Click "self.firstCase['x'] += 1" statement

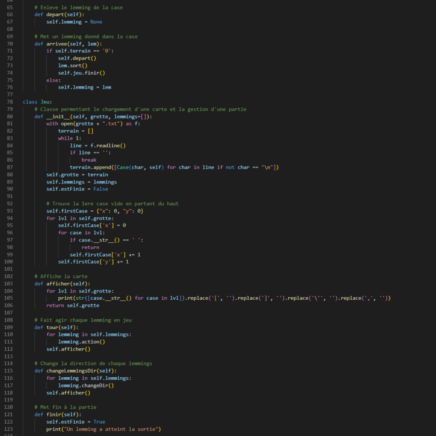[105, 255]
